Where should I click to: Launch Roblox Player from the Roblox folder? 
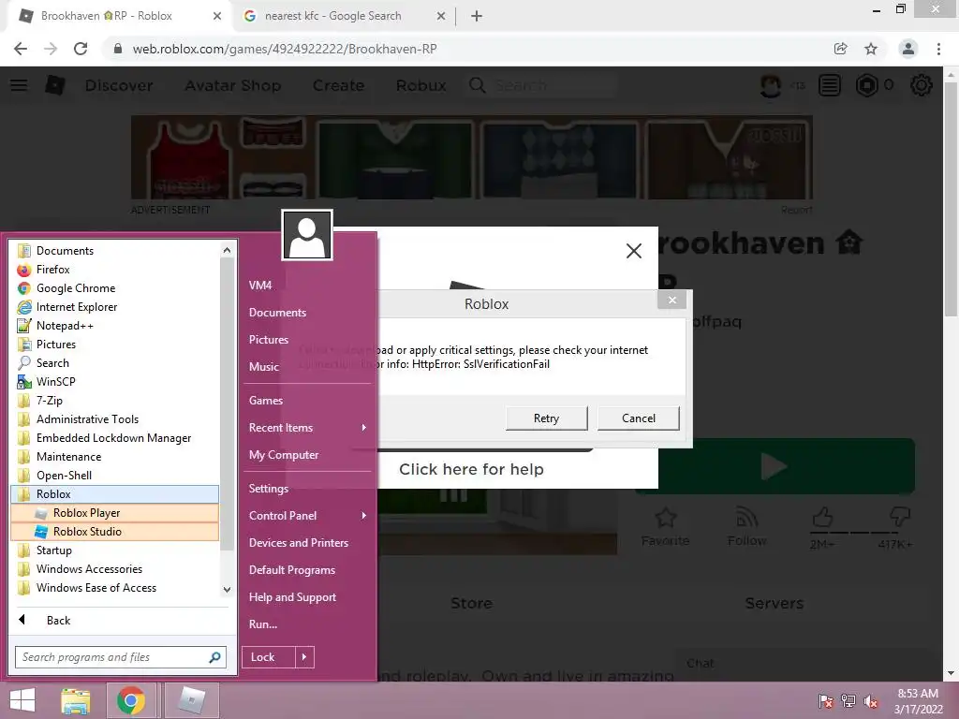click(114, 513)
